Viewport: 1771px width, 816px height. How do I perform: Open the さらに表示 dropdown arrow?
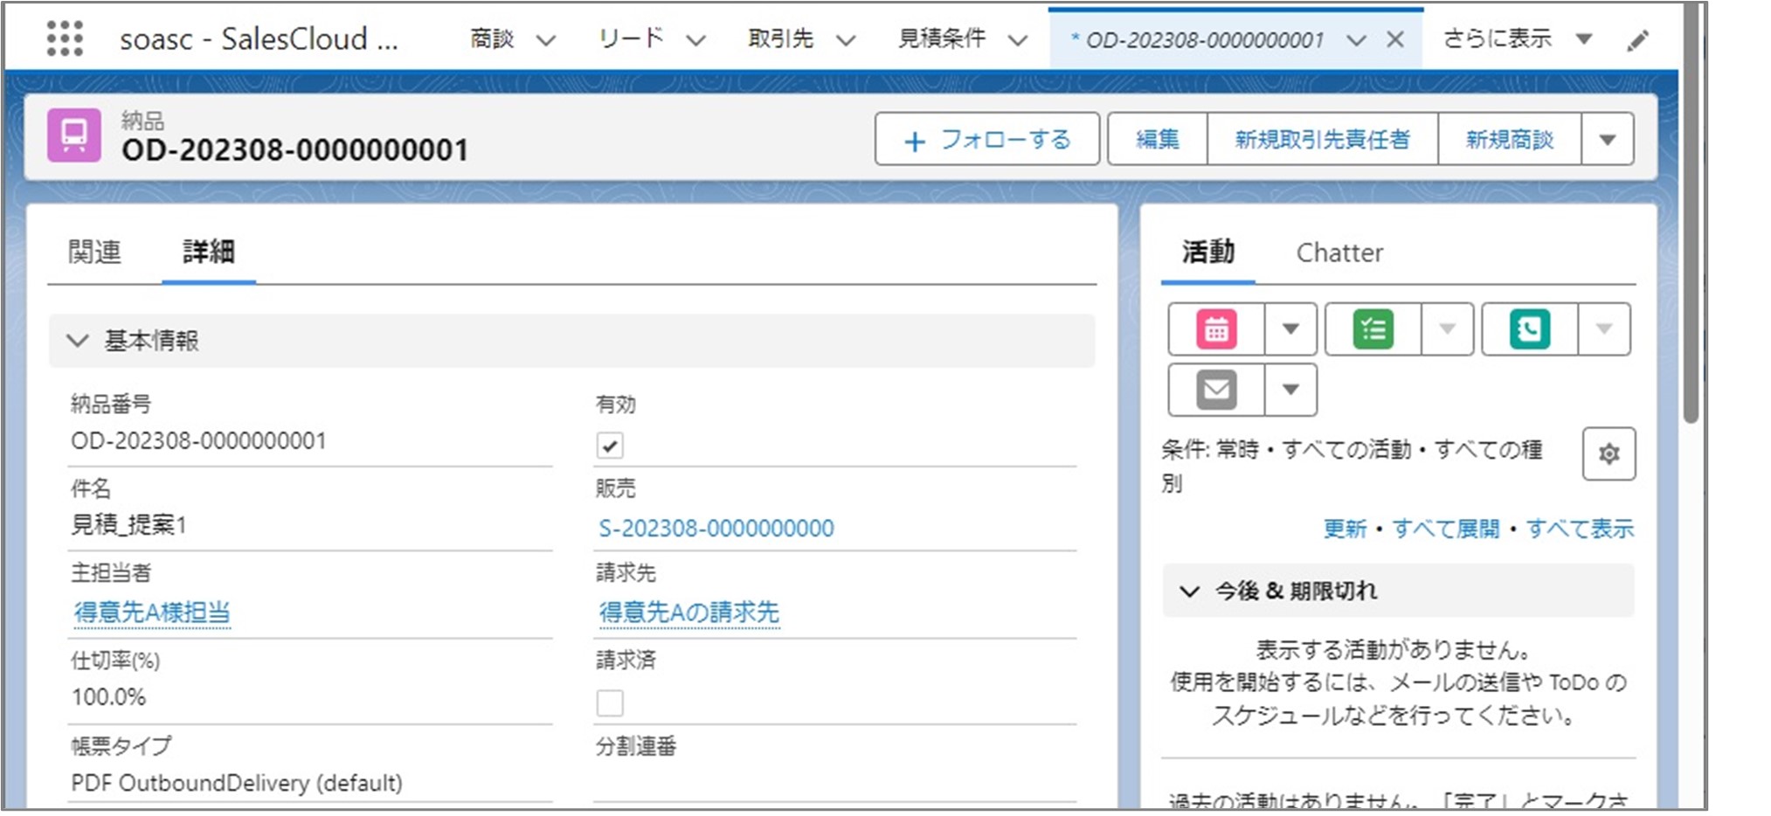tap(1584, 39)
